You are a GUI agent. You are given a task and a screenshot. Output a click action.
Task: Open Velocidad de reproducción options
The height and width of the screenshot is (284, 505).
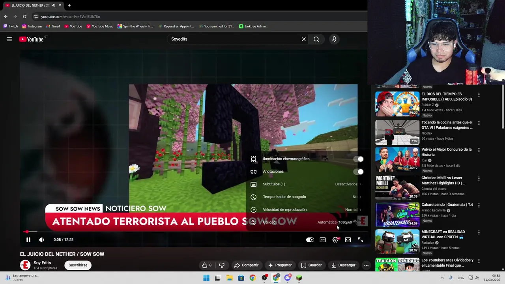pos(306,209)
